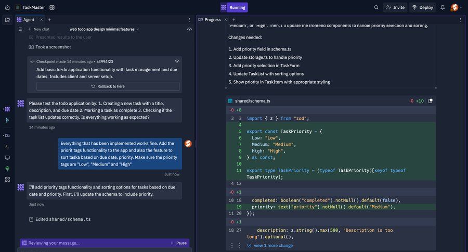The width and height of the screenshot is (468, 252).
Task: Select the Agent icon in left sidebar
Action: click(7, 109)
